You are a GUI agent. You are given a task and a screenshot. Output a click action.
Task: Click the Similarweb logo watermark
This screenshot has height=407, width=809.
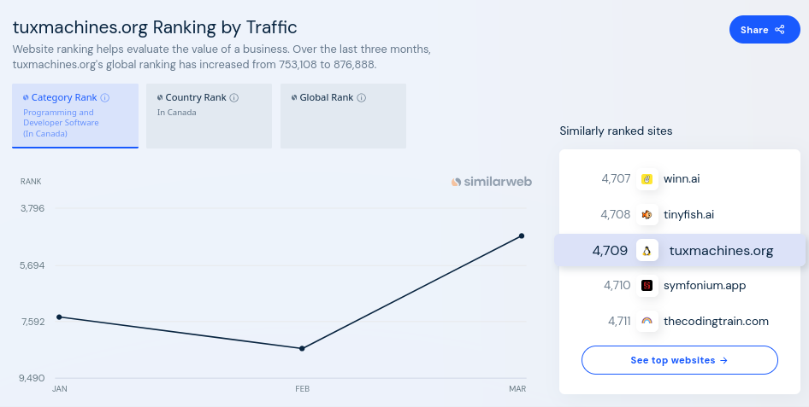(491, 182)
